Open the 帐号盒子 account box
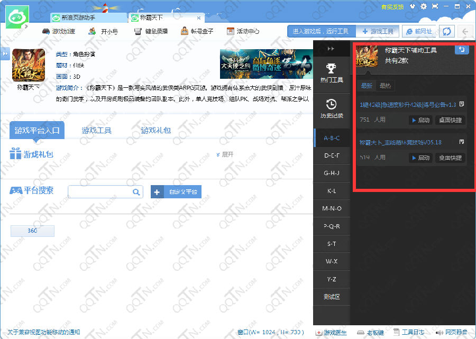 tap(197, 31)
